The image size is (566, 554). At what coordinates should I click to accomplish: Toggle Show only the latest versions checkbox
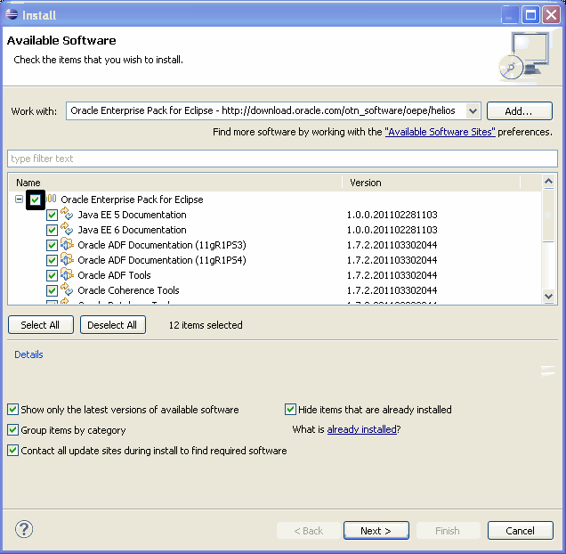click(13, 410)
